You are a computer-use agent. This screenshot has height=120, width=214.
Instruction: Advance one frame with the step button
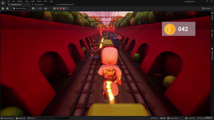click(x=58, y=8)
